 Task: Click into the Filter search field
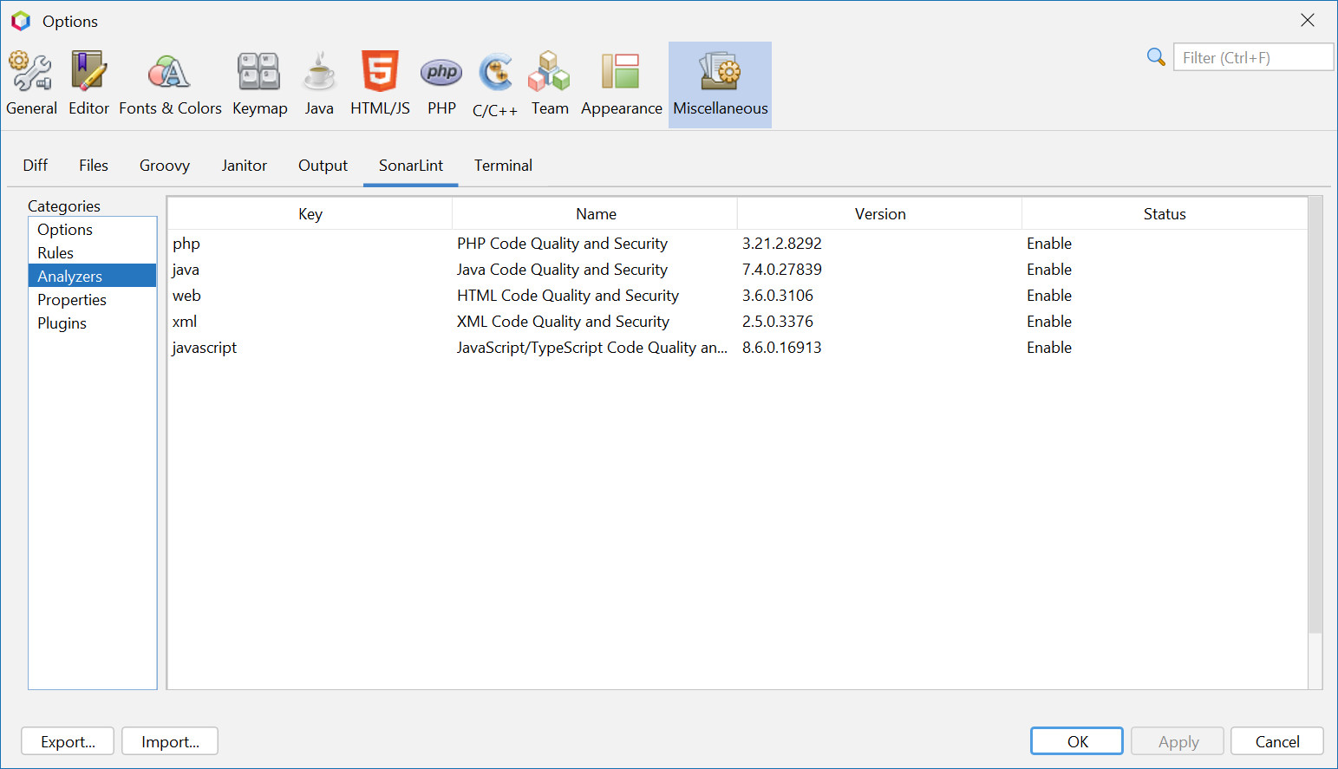click(x=1252, y=58)
